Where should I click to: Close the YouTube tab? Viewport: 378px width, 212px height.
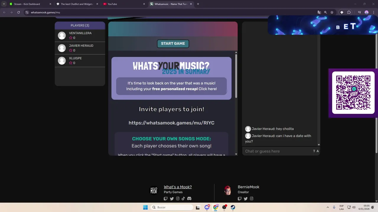click(144, 4)
